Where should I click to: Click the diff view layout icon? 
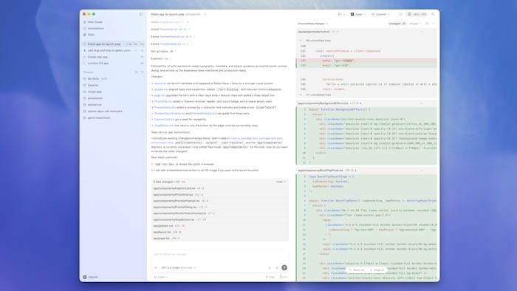coord(427,24)
